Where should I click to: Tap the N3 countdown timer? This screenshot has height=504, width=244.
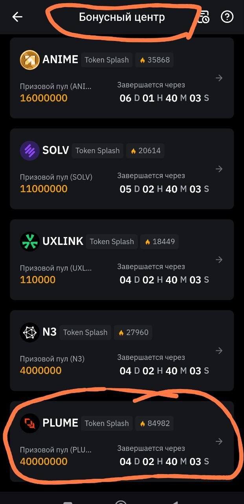pyautogui.click(x=164, y=371)
